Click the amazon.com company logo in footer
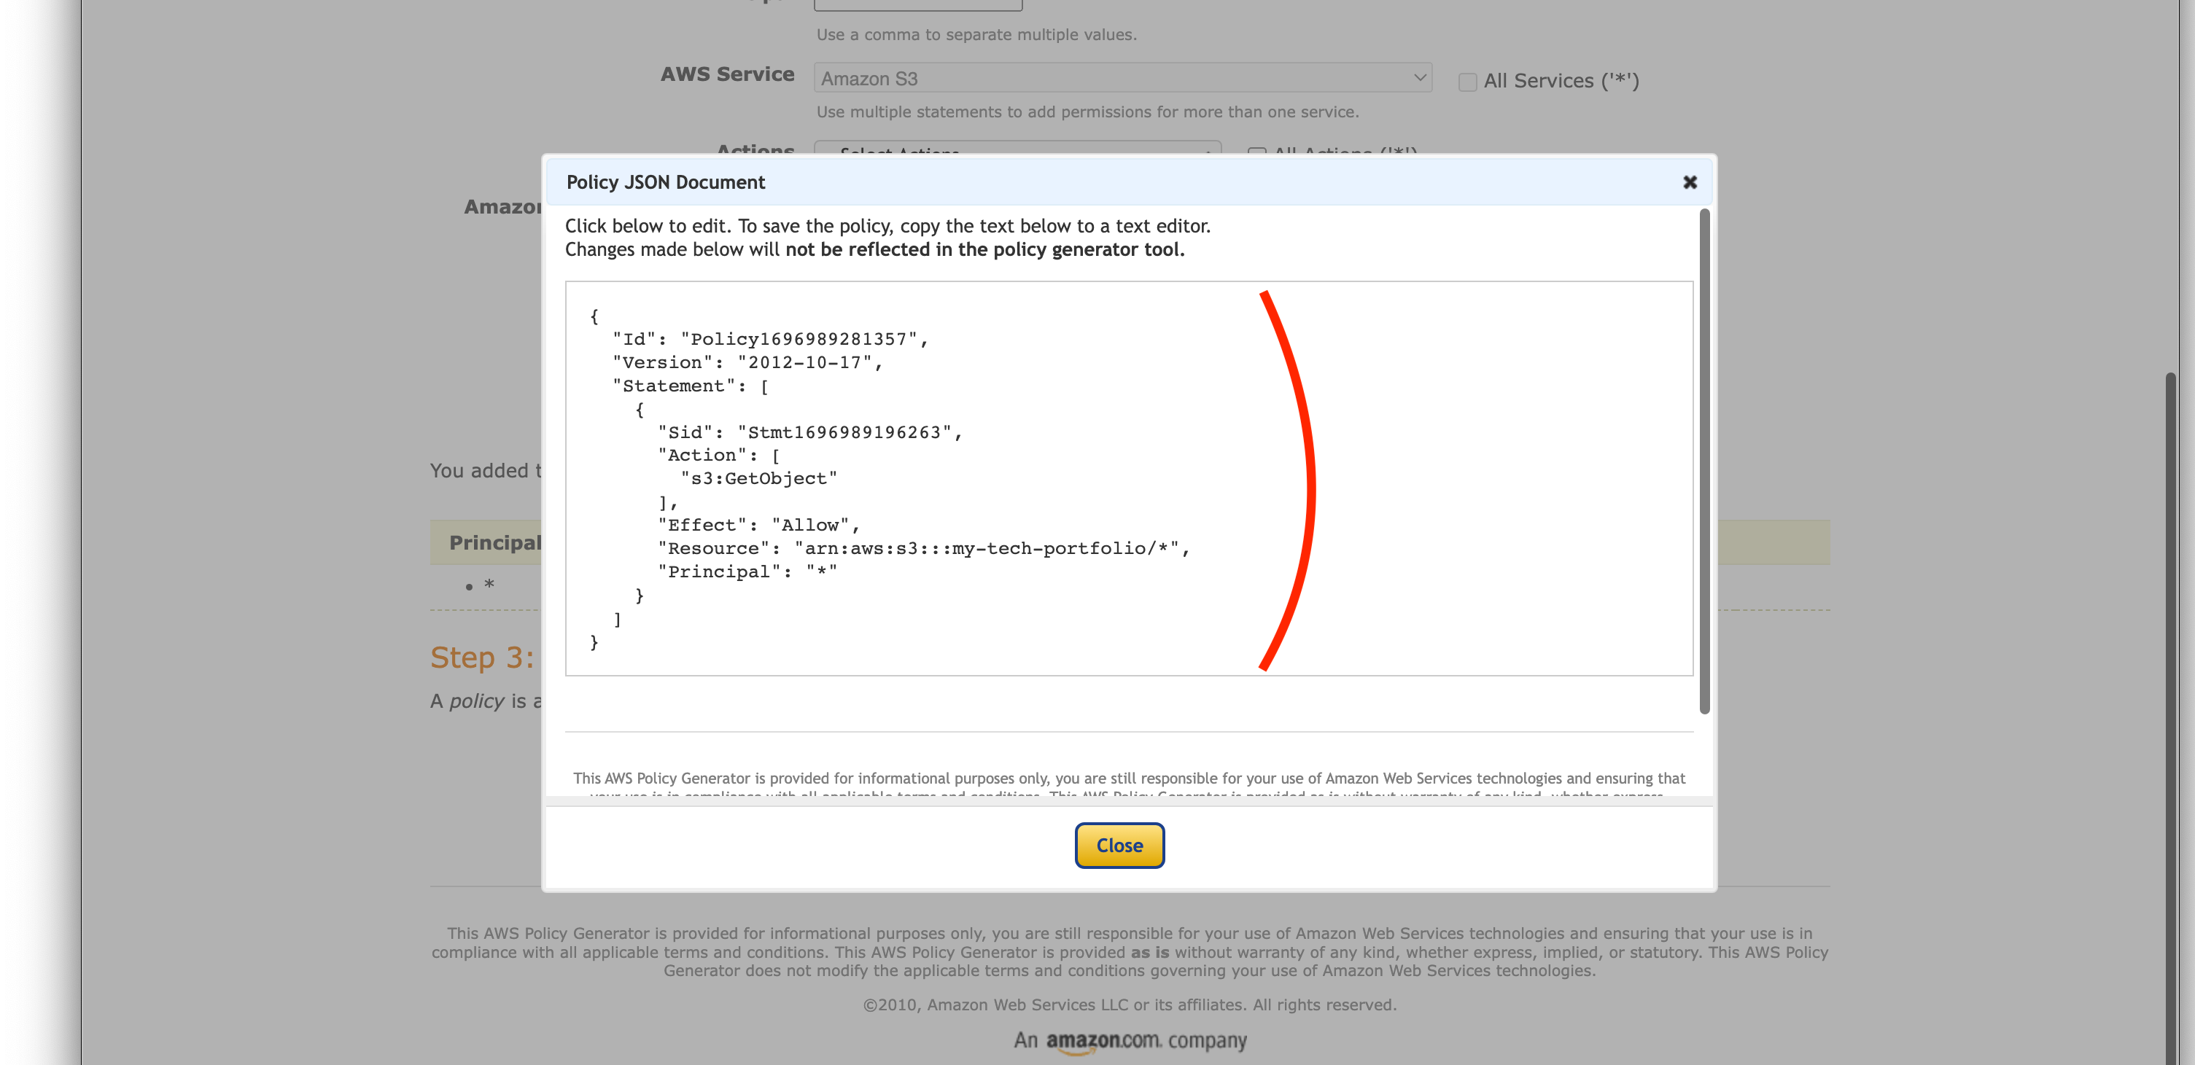2195x1065 pixels. click(1130, 1041)
